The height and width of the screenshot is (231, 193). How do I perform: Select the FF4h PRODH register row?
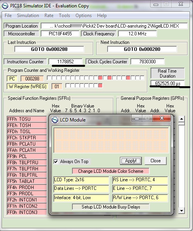click(x=27, y=188)
